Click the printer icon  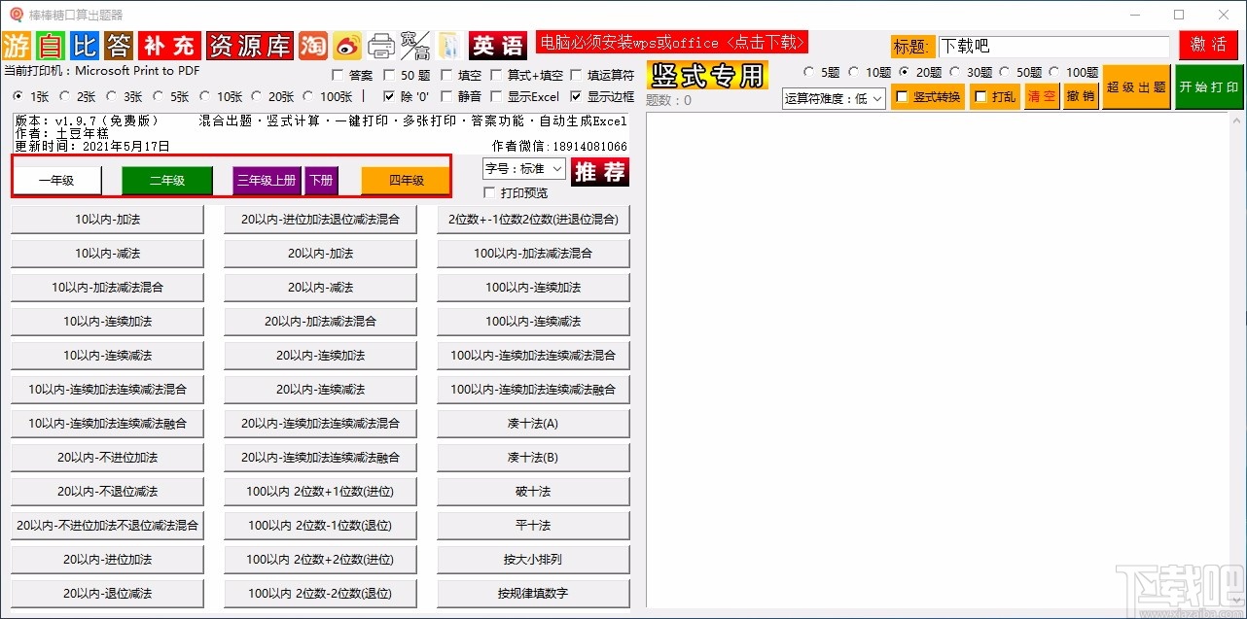point(381,44)
